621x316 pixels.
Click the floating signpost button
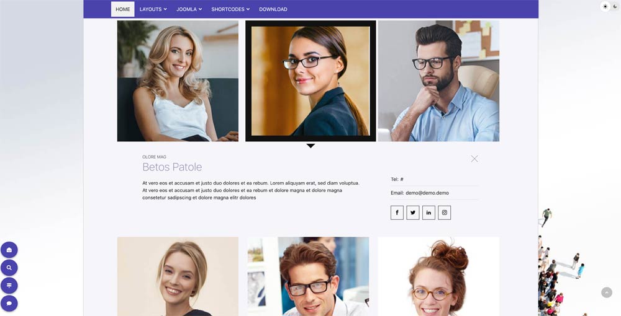[9, 285]
